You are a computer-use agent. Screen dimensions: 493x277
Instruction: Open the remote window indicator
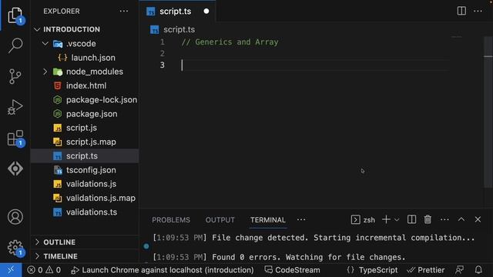(11, 270)
